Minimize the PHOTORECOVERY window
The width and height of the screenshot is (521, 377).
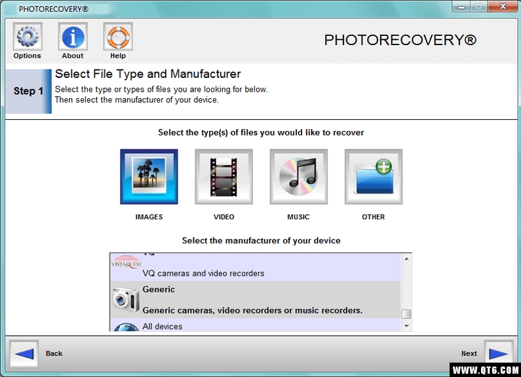(x=461, y=7)
